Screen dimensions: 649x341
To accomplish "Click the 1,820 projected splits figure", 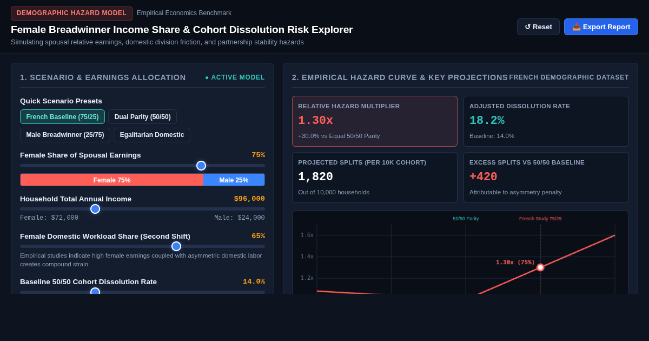I will click(x=315, y=177).
